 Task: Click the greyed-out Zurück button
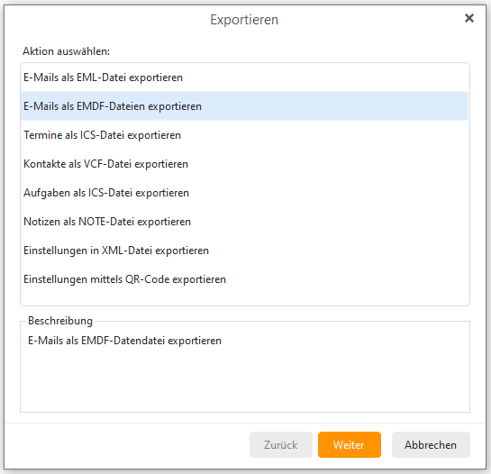point(281,444)
